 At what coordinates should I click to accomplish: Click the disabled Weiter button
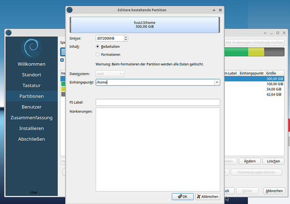(247, 191)
